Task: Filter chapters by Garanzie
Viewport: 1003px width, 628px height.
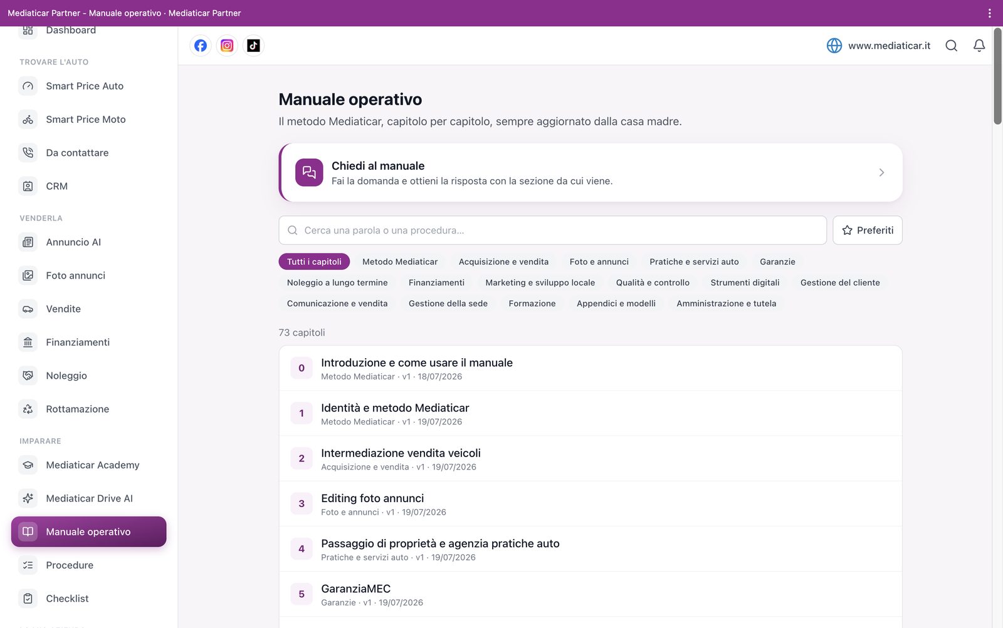Action: click(x=777, y=262)
